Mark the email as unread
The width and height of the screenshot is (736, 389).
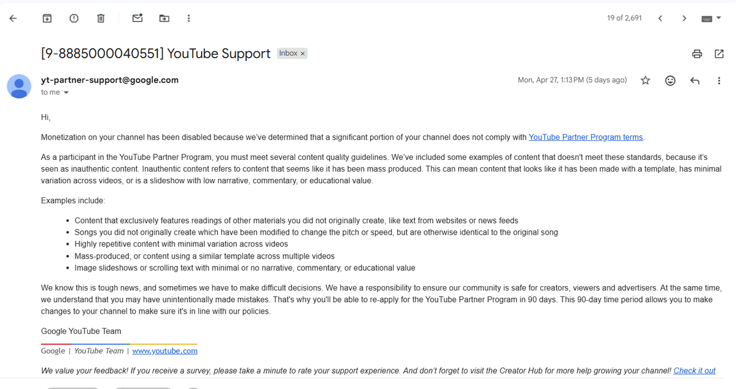138,18
